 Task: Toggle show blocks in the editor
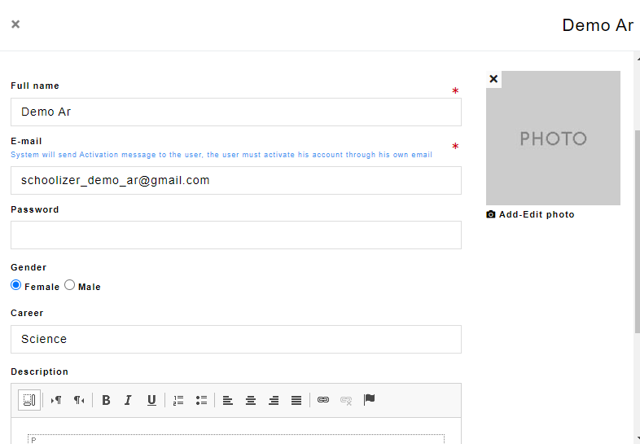(x=29, y=399)
